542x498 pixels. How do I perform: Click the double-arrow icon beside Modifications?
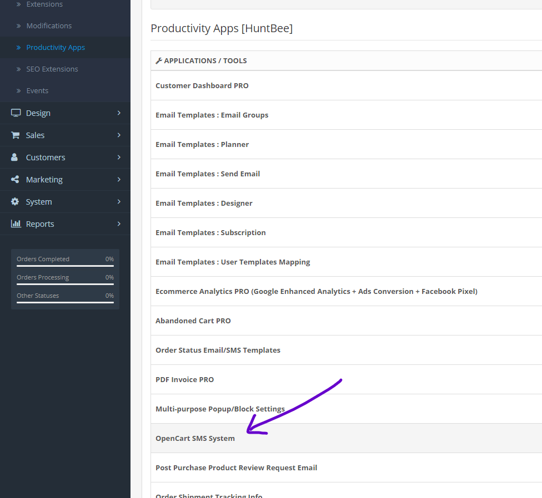coord(19,26)
